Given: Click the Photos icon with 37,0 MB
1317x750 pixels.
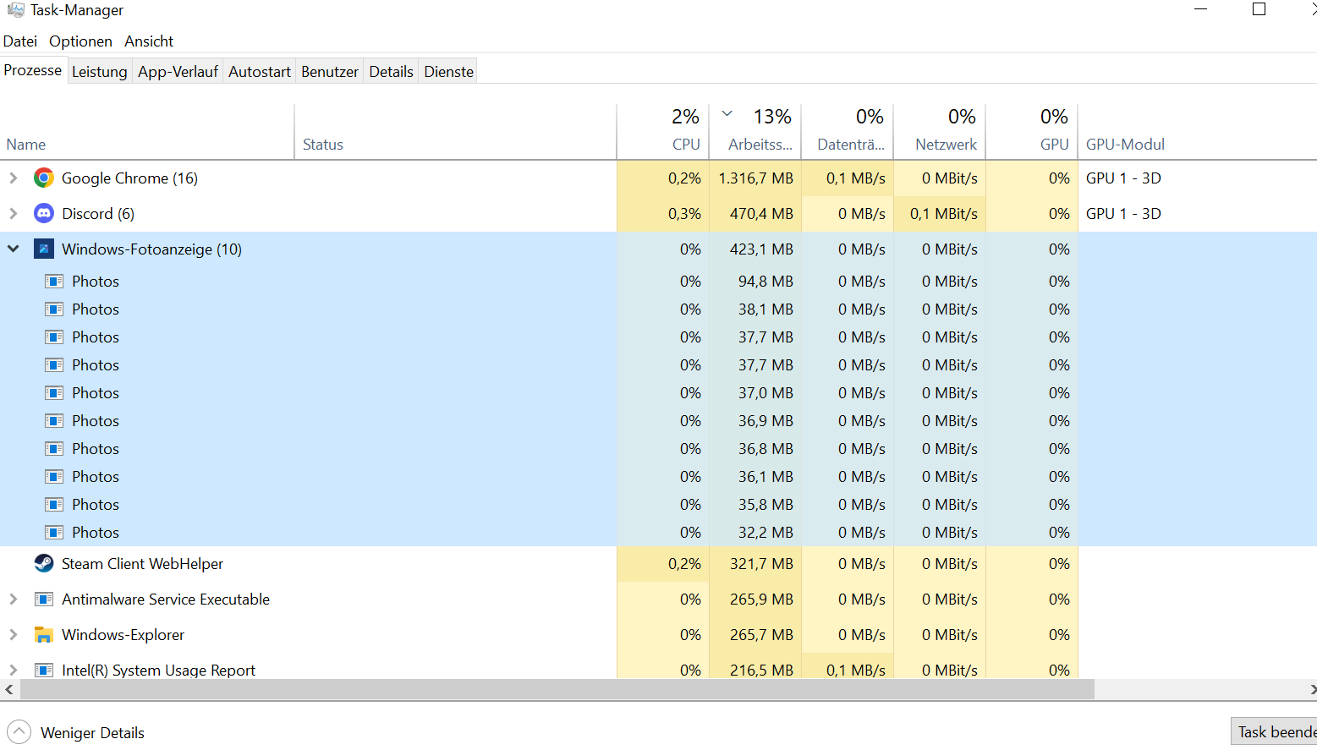Looking at the screenshot, I should point(54,392).
